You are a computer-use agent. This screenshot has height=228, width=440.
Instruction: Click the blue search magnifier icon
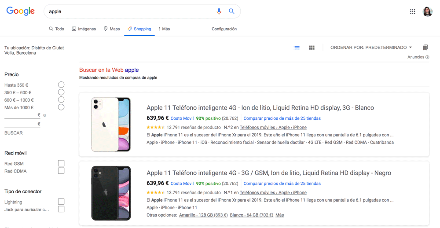click(x=231, y=11)
